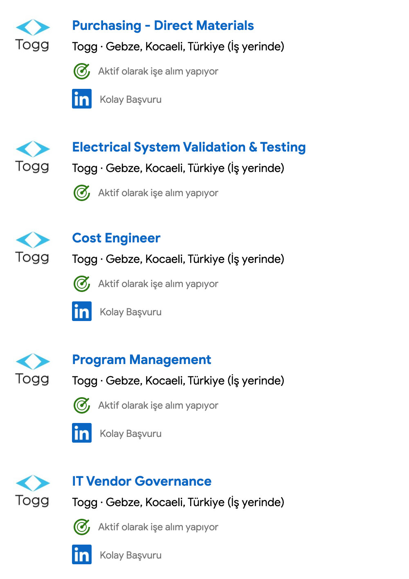Click LinkedIn icon under Cost Engineer
Screen dimensions: 409x579
[x=82, y=311]
